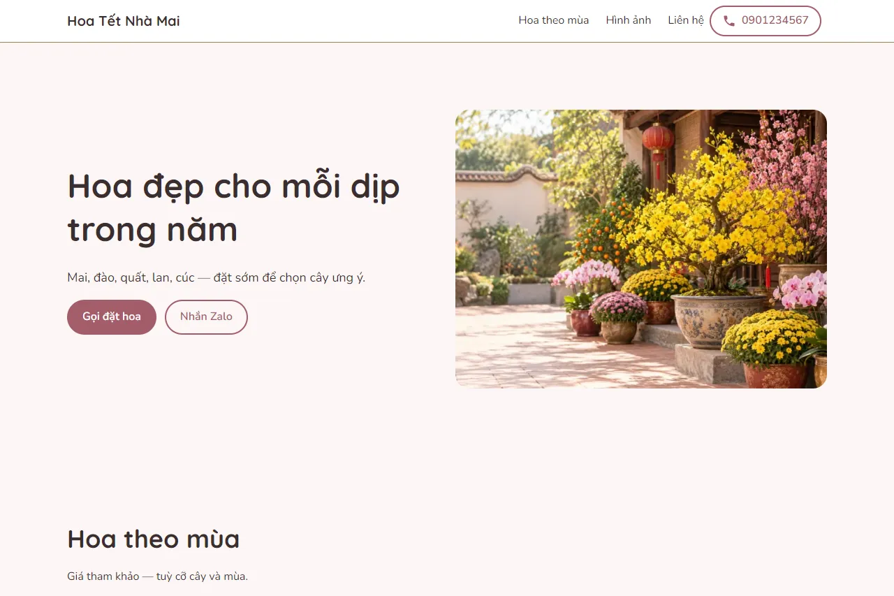Viewport: 894px width, 596px height.
Task: Click the Hoa Tết Nhà Mai site logo
Action: (124, 21)
